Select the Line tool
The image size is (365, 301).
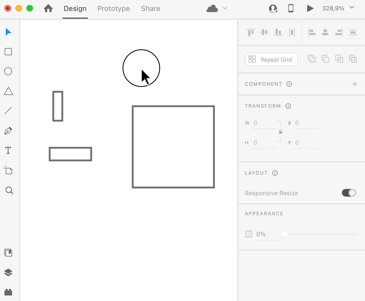[x=8, y=111]
